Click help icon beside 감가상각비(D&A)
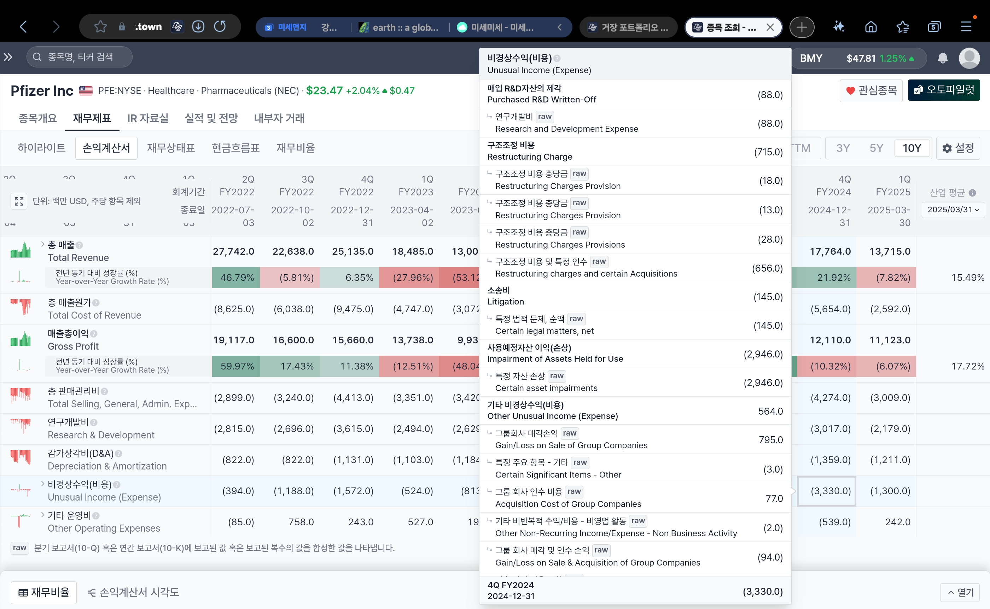990x609 pixels. coord(118,454)
